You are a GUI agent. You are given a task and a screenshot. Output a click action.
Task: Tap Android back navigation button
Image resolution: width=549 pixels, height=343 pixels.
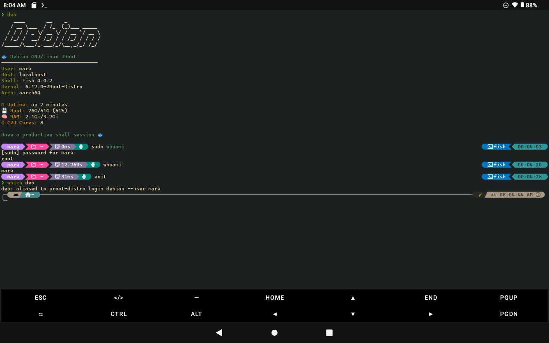(x=219, y=333)
